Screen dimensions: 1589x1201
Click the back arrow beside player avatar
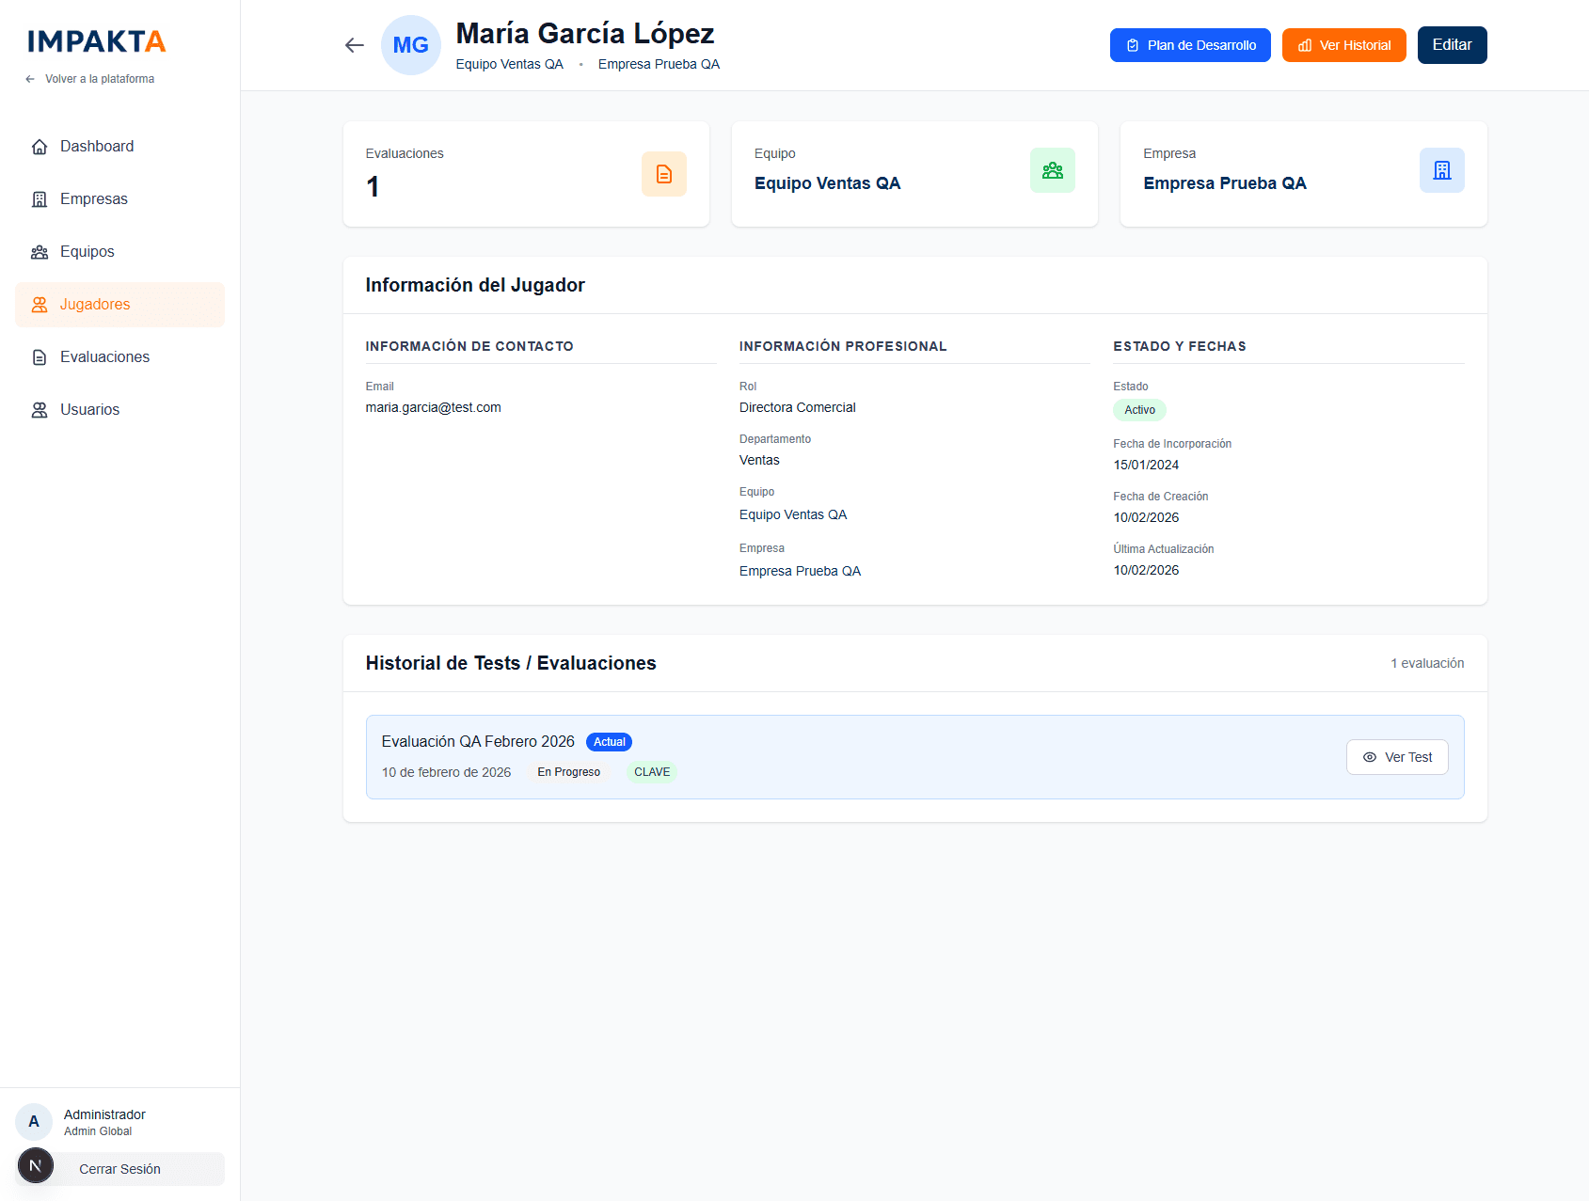(x=354, y=45)
